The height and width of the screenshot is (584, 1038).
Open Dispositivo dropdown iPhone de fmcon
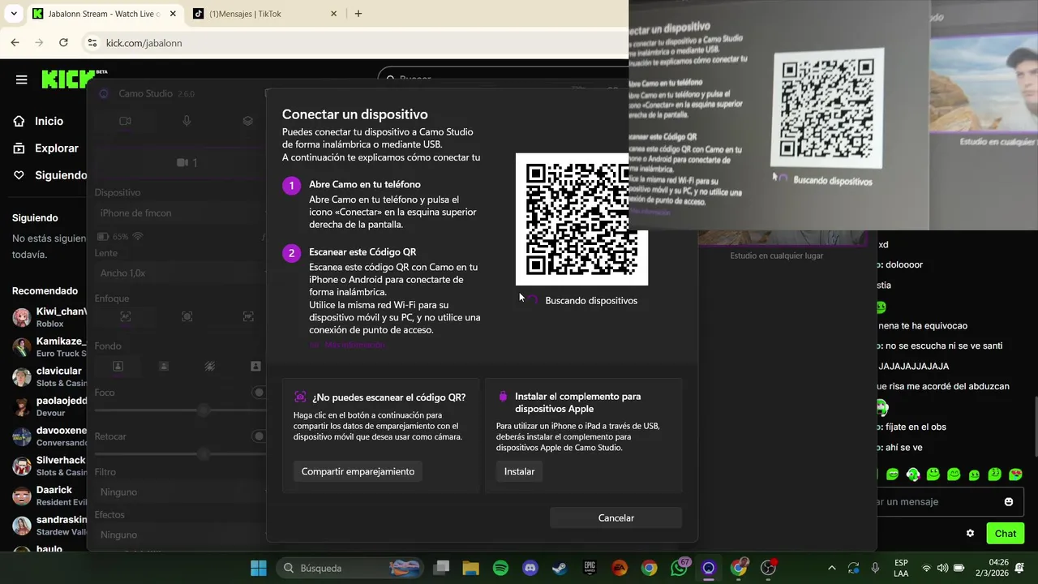coord(180,213)
